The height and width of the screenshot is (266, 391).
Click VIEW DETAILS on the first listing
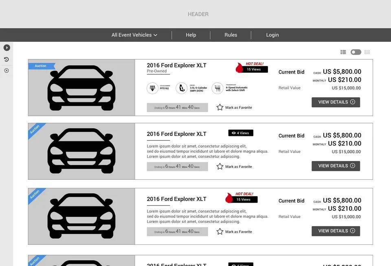pyautogui.click(x=336, y=102)
